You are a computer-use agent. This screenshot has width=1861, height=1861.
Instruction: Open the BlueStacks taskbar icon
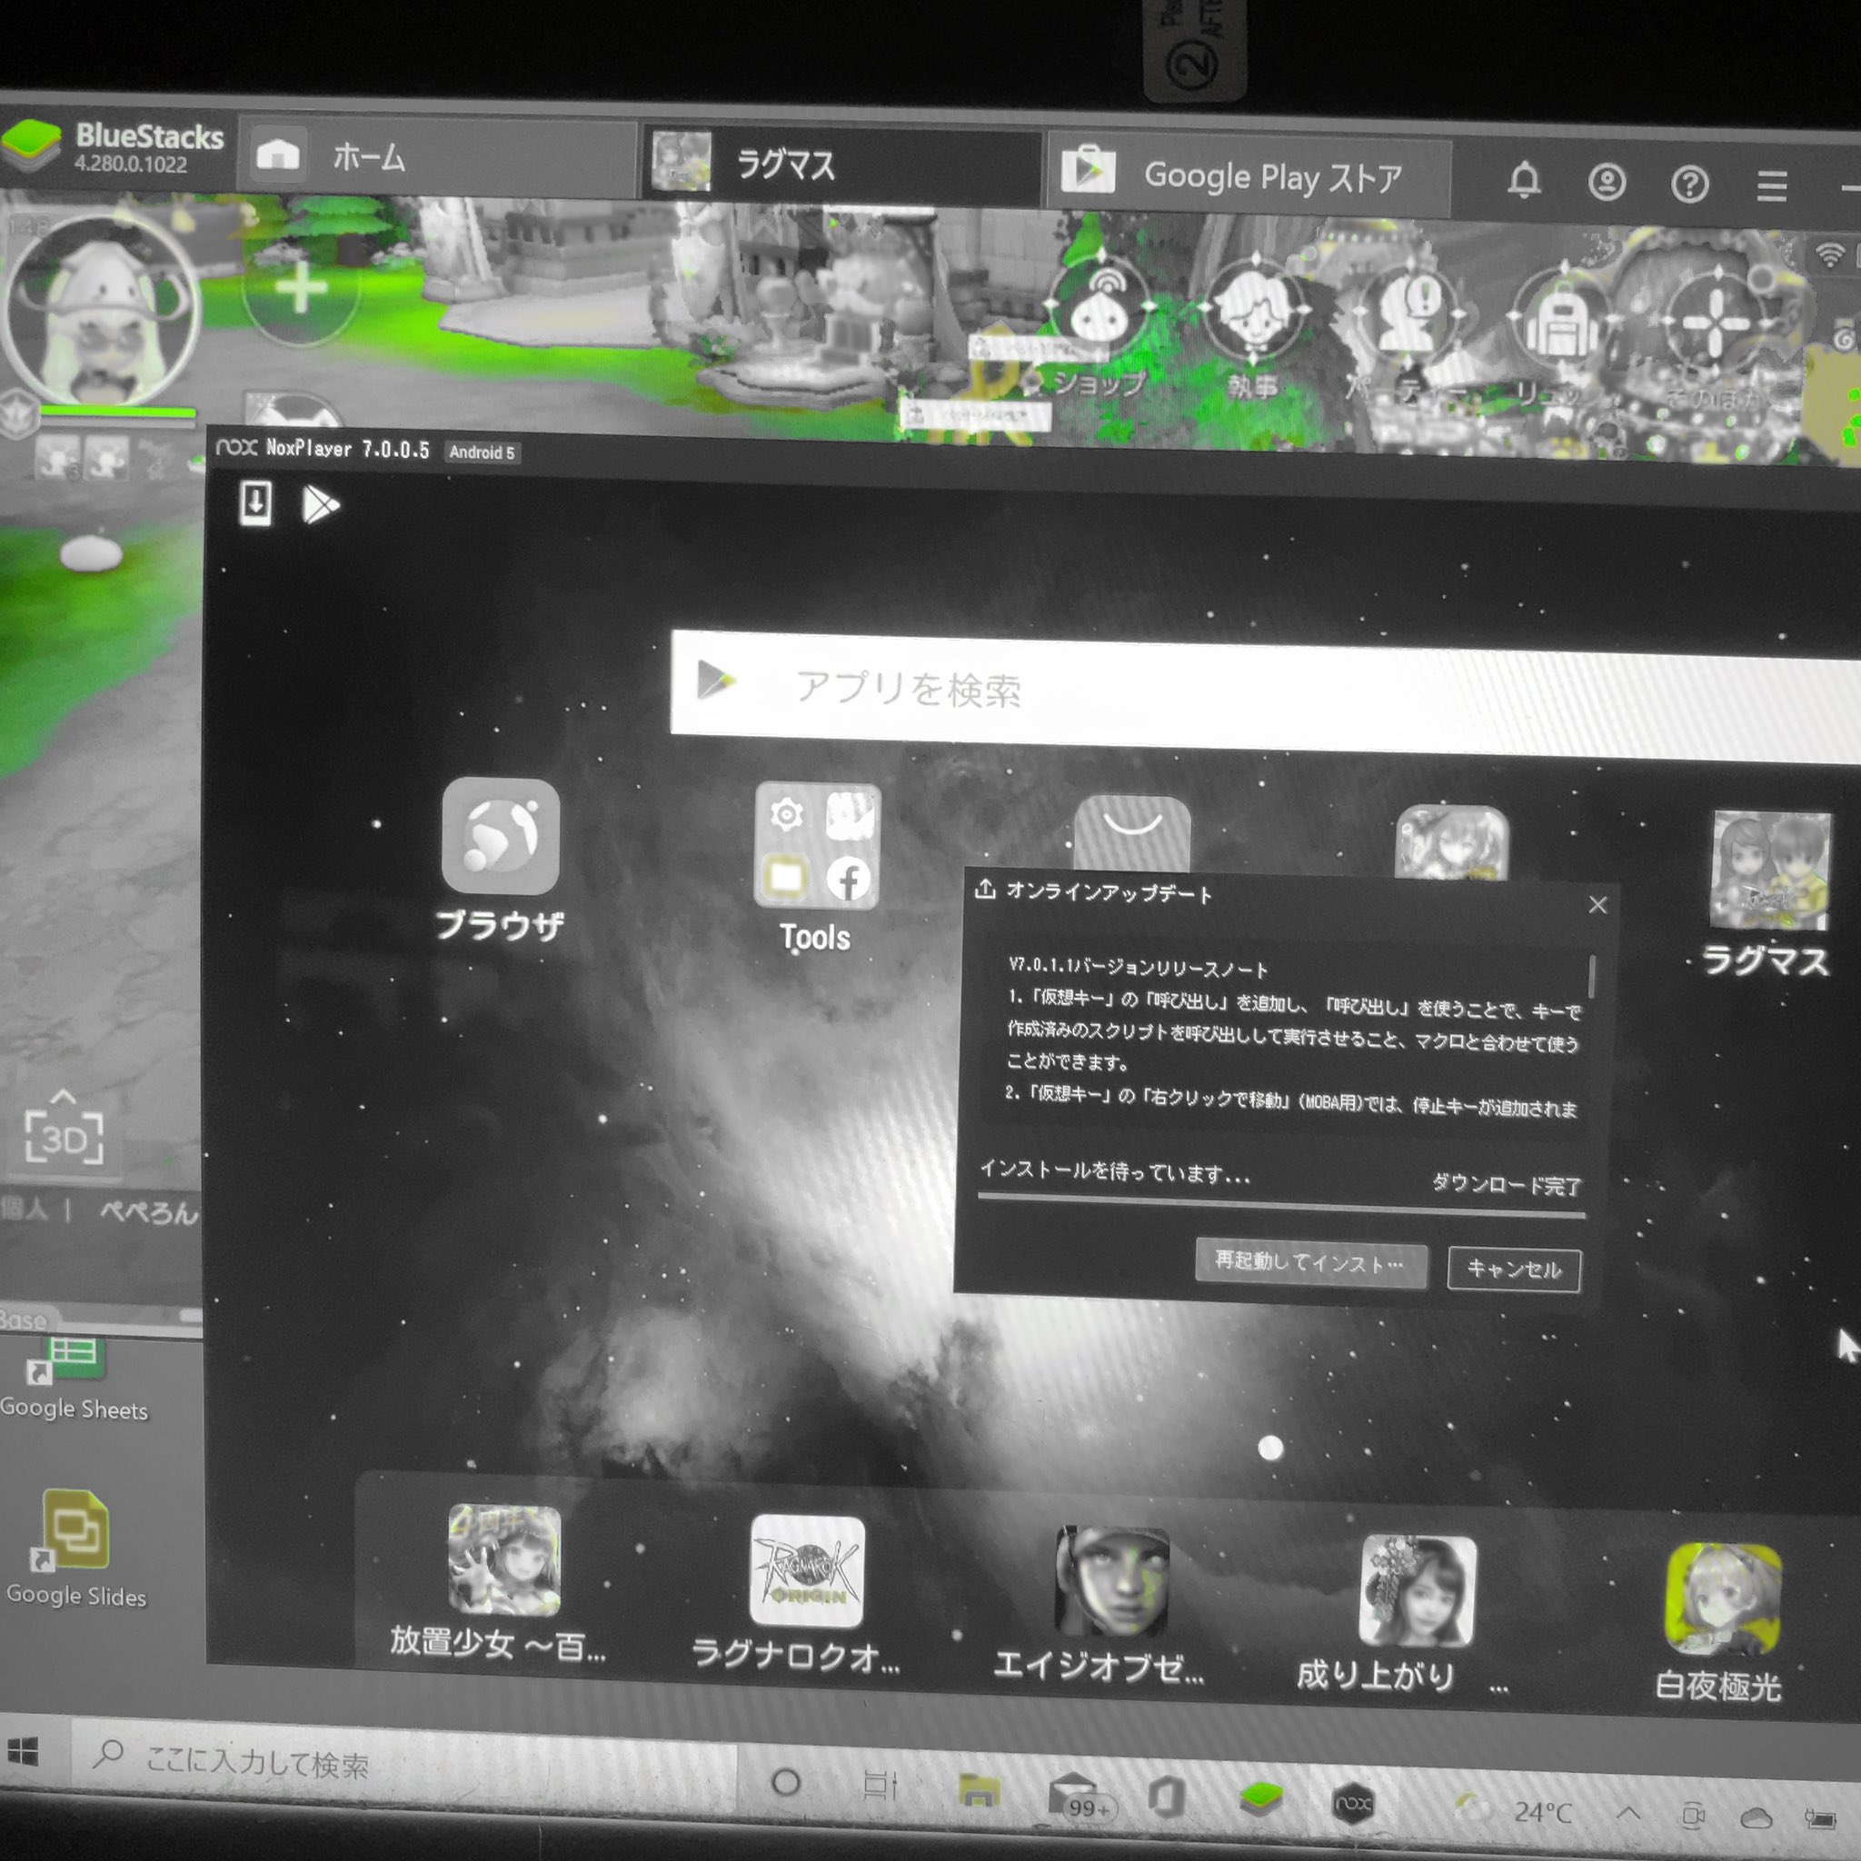pos(1261,1799)
